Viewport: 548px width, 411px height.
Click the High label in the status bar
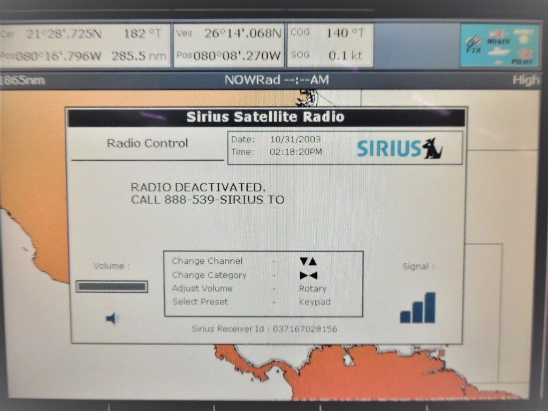pos(526,80)
